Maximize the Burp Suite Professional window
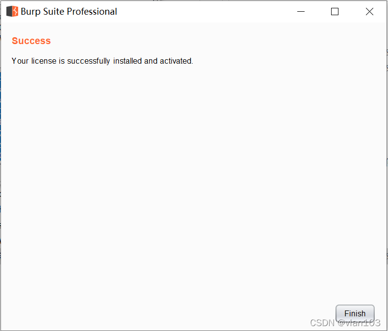The width and height of the screenshot is (388, 331). 335,11
